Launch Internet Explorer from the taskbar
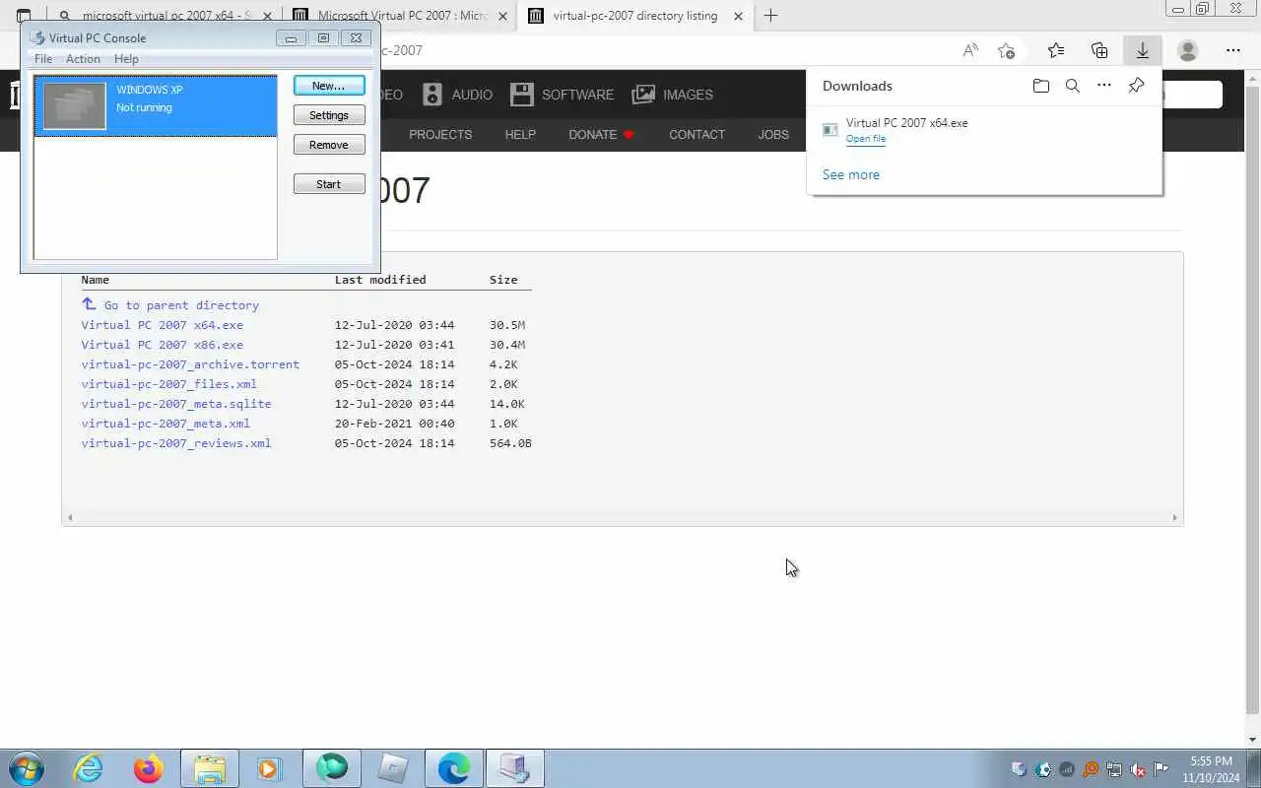1261x788 pixels. point(89,768)
